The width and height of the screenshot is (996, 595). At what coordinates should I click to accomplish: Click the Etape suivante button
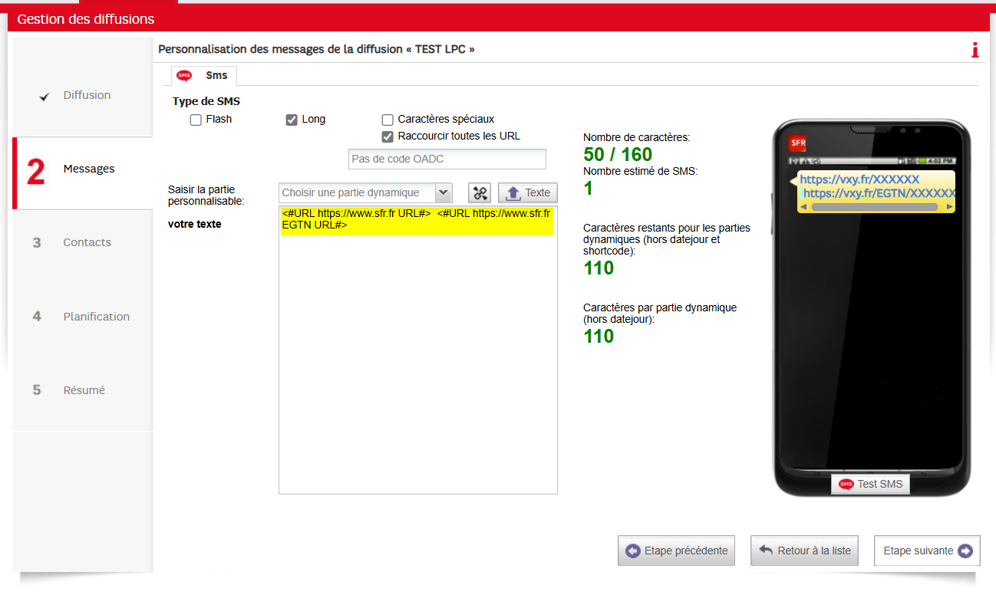tap(927, 551)
